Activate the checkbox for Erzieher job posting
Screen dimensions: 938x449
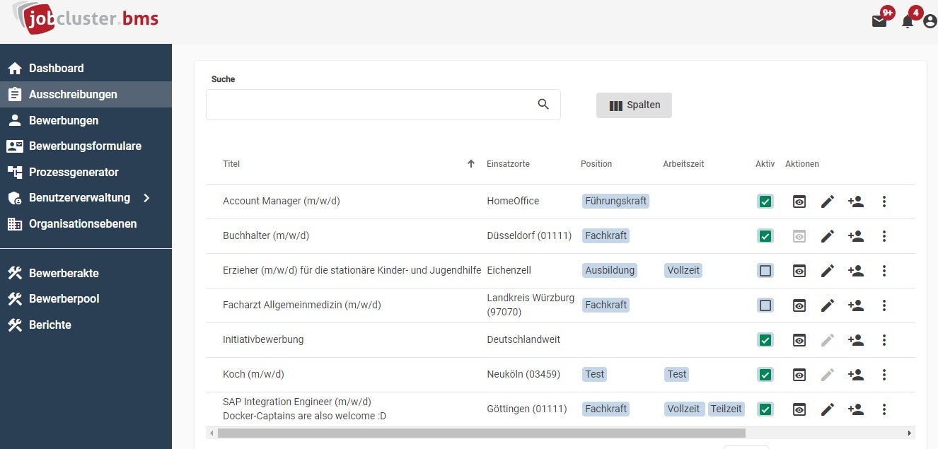point(765,271)
